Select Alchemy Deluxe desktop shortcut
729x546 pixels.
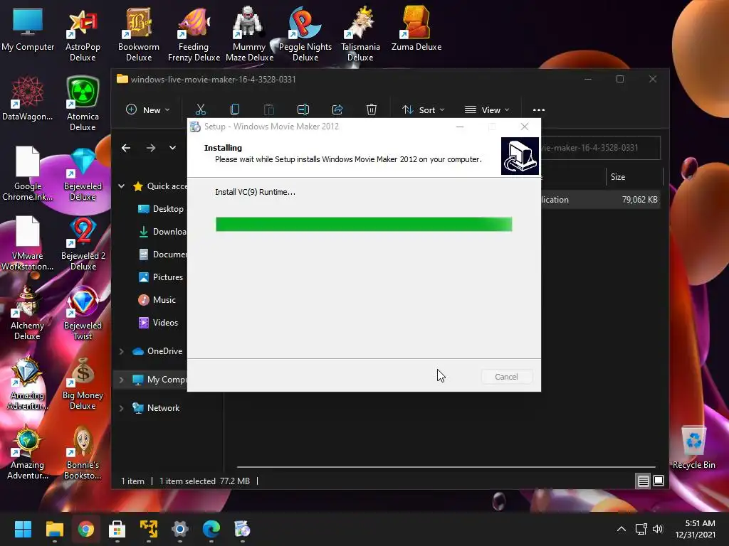(27, 313)
